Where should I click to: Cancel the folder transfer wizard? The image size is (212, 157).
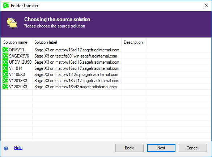[x=193, y=148]
